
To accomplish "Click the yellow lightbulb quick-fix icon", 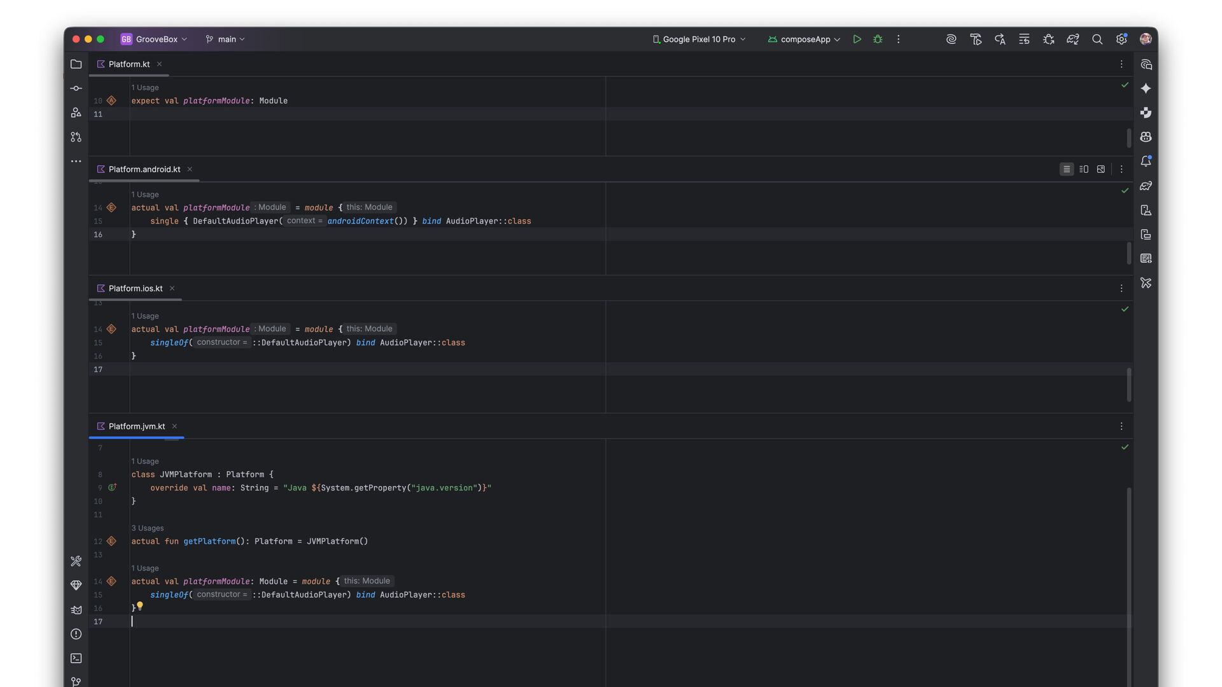I will (140, 606).
